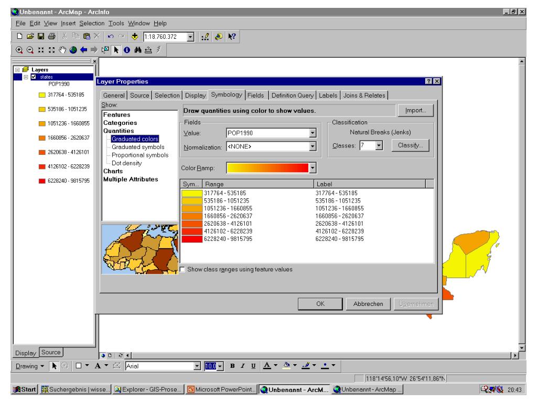This screenshot has height=403, width=537.
Task: Activate the What's This help pointer
Action: pos(232,37)
